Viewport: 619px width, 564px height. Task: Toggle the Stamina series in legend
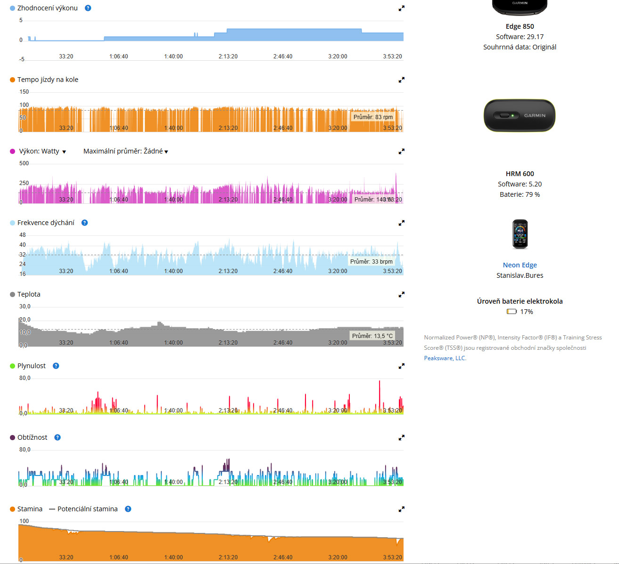(26, 509)
